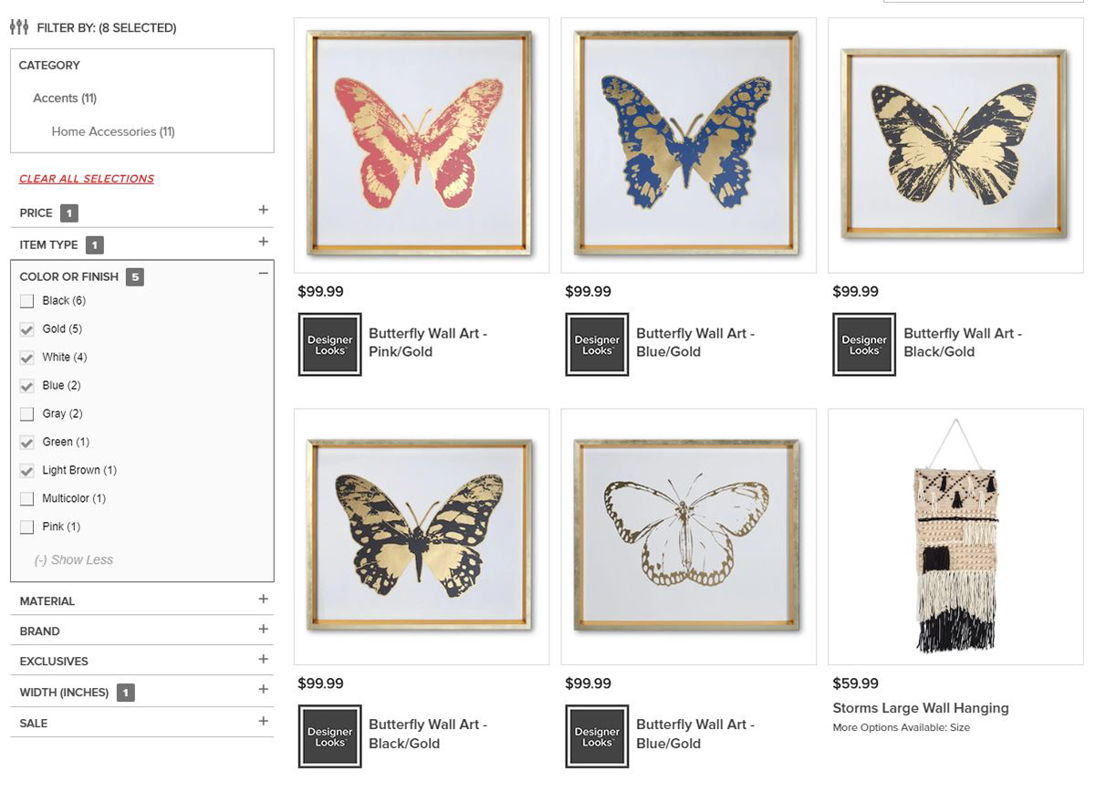The image size is (1095, 792).
Task: Expand the Width (Inches) filter section
Action: click(x=141, y=692)
